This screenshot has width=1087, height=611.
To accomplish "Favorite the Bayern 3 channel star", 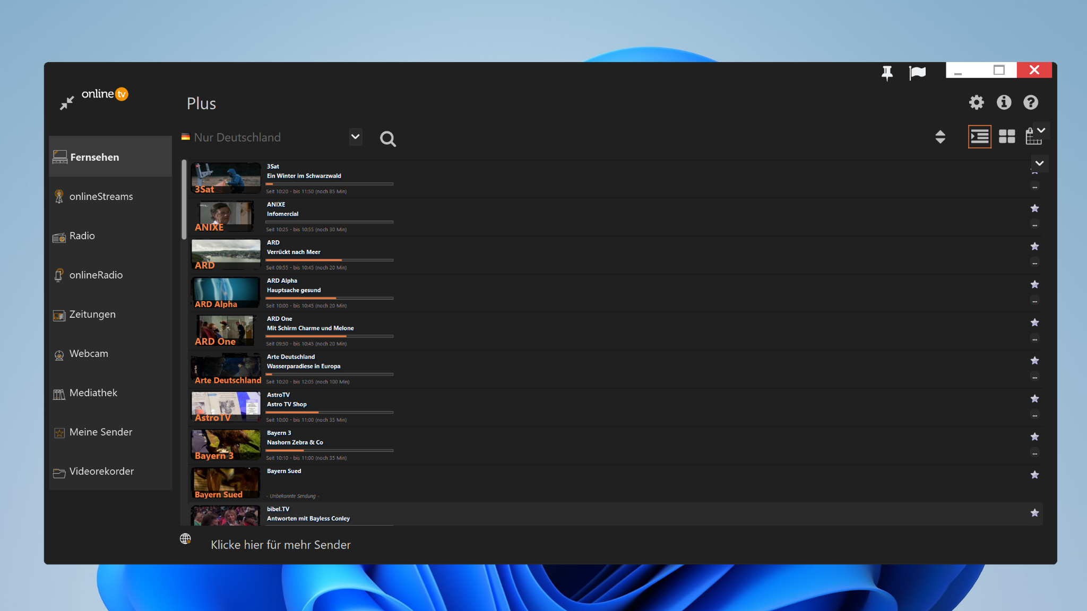I will point(1034,437).
